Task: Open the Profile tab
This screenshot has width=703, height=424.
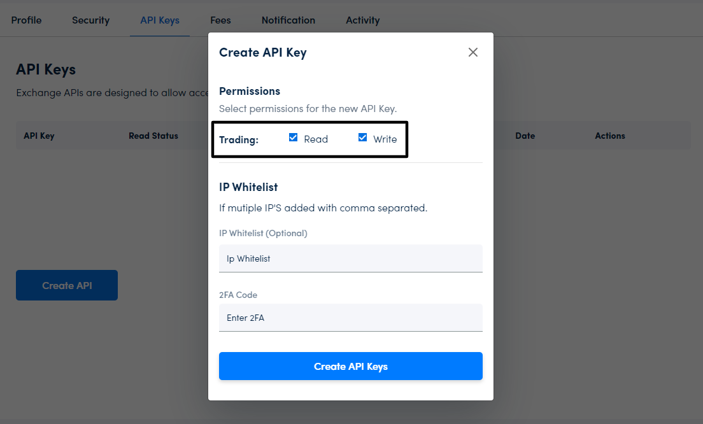Action: (x=26, y=20)
